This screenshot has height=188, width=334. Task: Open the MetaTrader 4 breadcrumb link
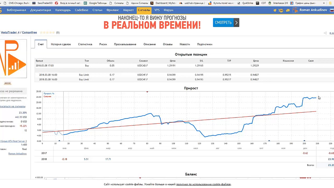click(x=10, y=33)
